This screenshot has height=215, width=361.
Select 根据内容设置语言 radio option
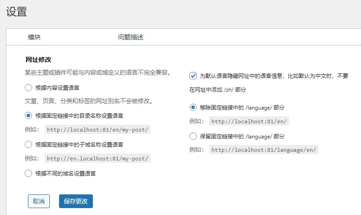pos(28,88)
